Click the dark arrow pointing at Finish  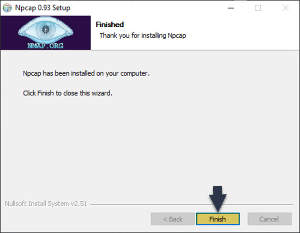(x=218, y=199)
